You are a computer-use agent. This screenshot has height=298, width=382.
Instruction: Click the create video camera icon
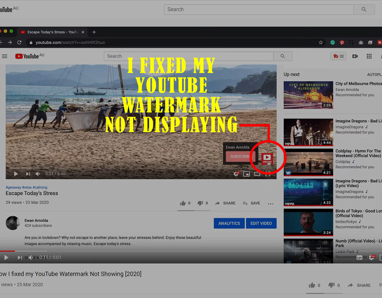click(355, 56)
